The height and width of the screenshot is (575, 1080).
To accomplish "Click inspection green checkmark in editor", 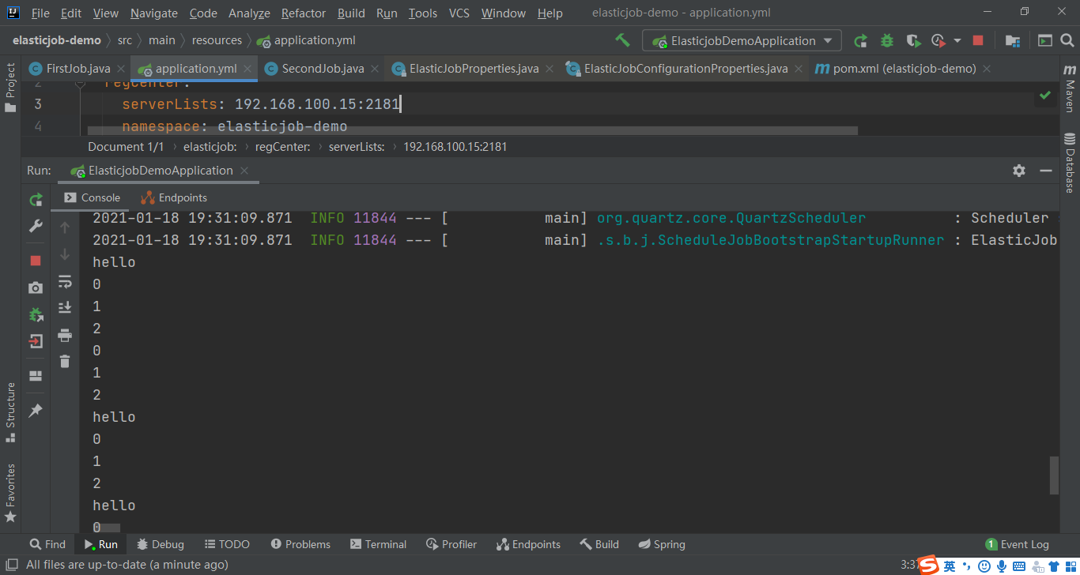I will [1045, 96].
